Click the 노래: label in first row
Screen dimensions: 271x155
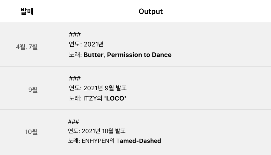pos(75,55)
